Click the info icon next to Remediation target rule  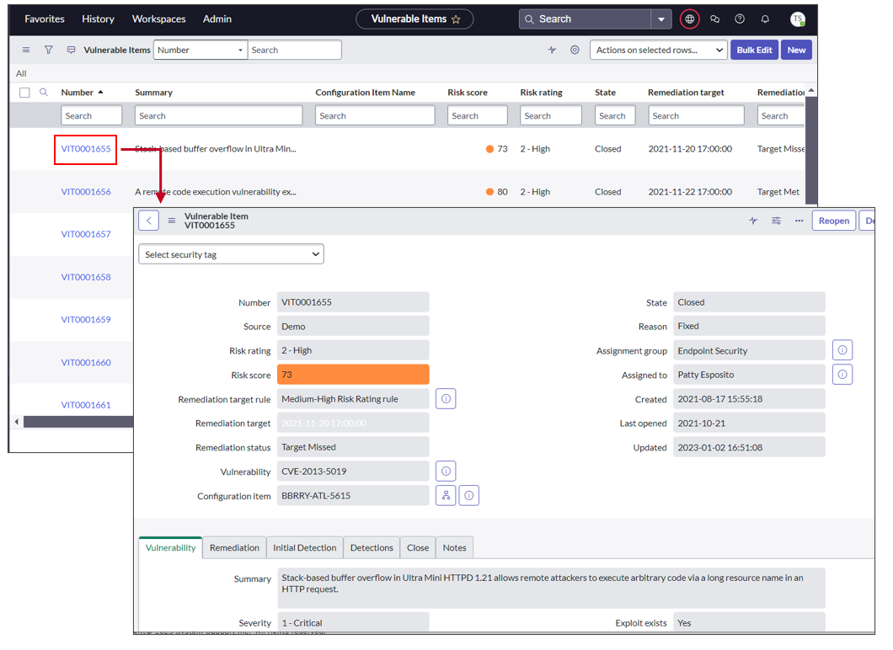(x=446, y=398)
